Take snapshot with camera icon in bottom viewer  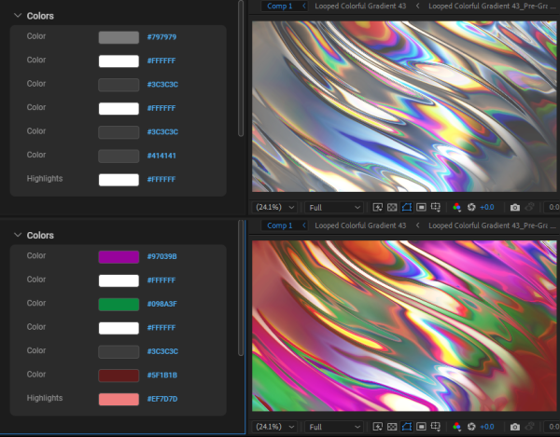coord(514,427)
